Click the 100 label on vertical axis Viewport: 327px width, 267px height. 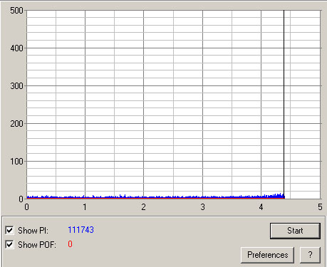click(x=16, y=162)
